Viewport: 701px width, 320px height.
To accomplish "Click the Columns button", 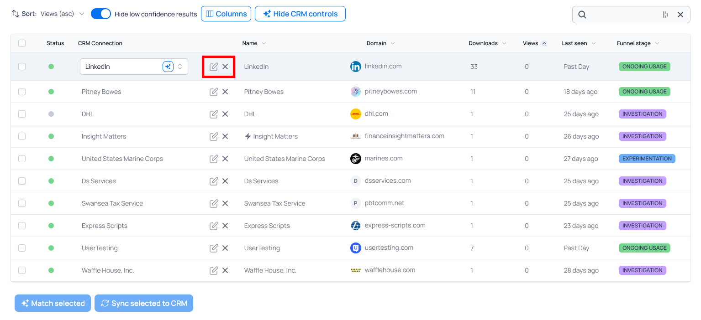I will click(x=226, y=14).
